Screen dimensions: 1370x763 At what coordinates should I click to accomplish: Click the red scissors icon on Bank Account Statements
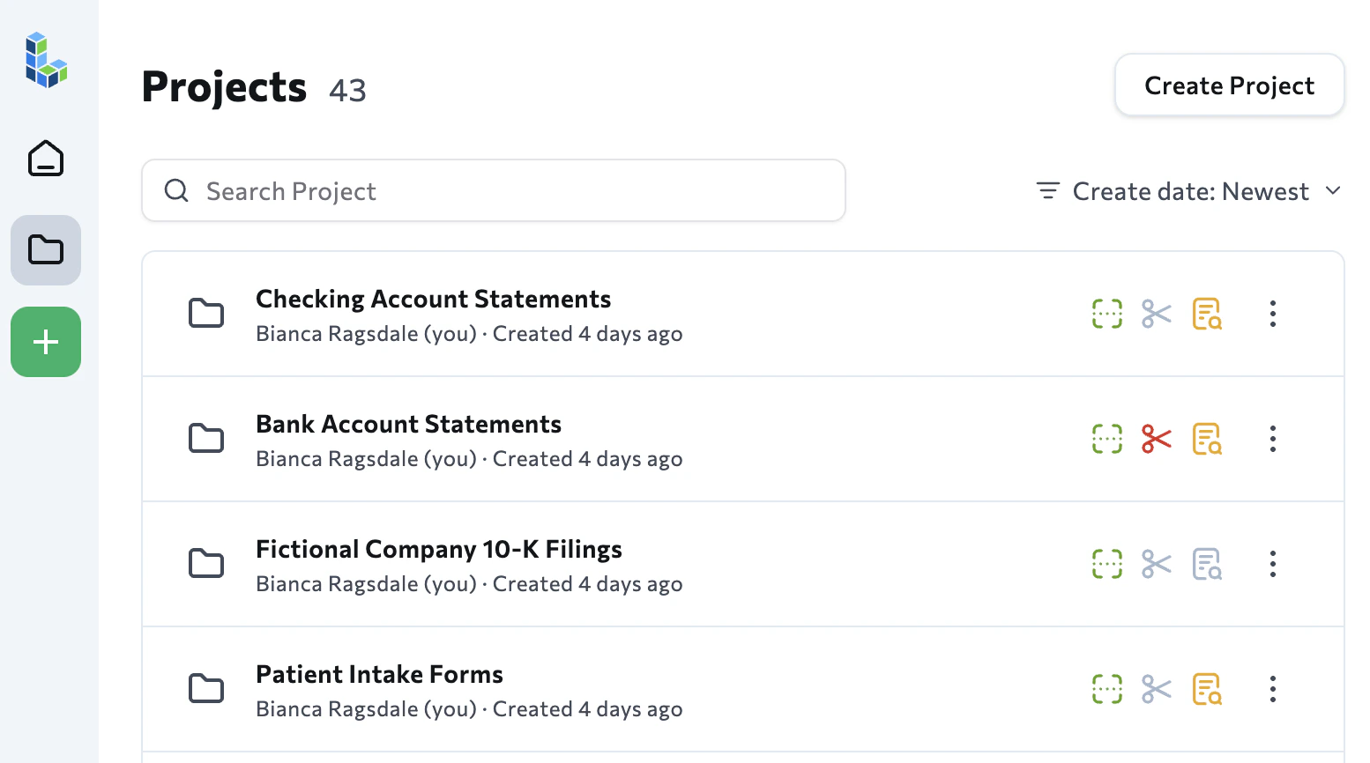[x=1156, y=438]
